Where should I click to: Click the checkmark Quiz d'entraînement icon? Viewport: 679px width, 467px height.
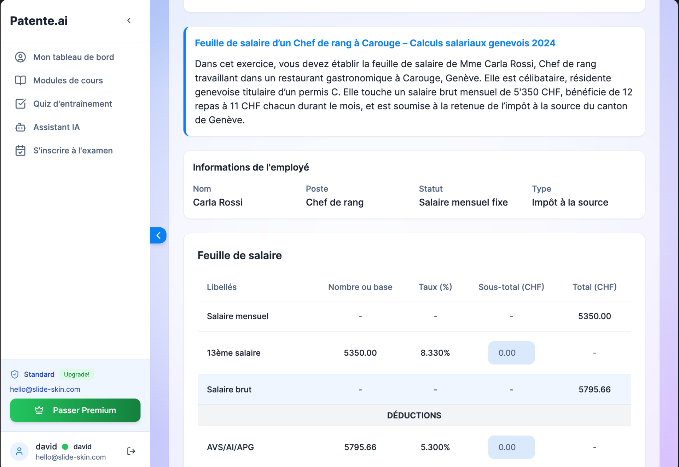coord(21,104)
